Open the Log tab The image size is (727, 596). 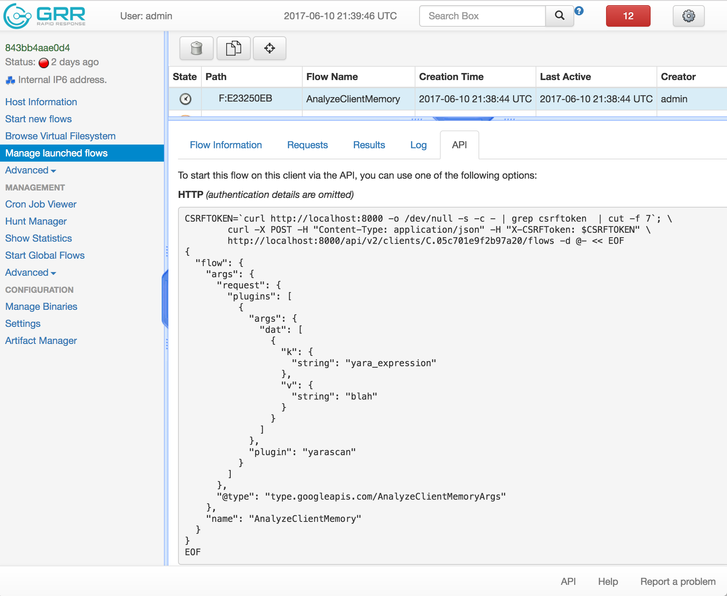(x=418, y=145)
